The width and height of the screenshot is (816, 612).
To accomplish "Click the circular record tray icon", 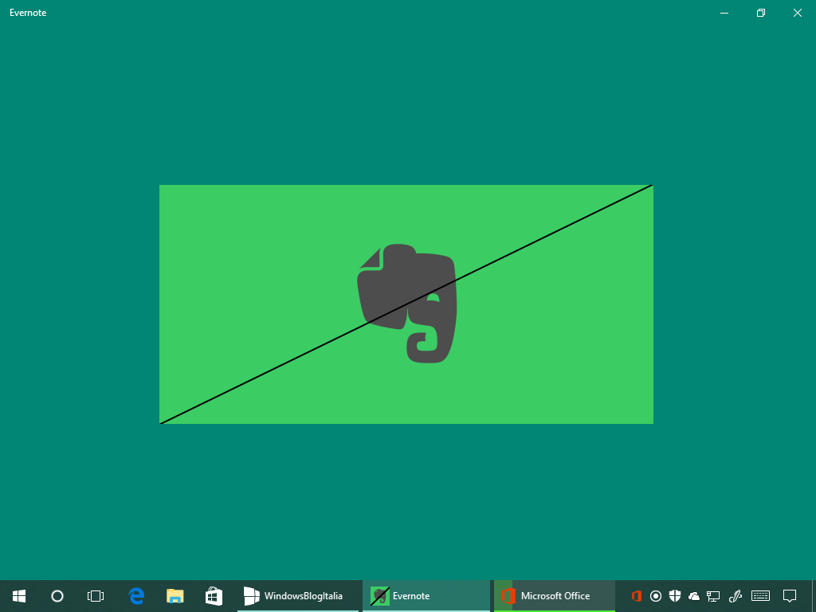I will tap(656, 596).
